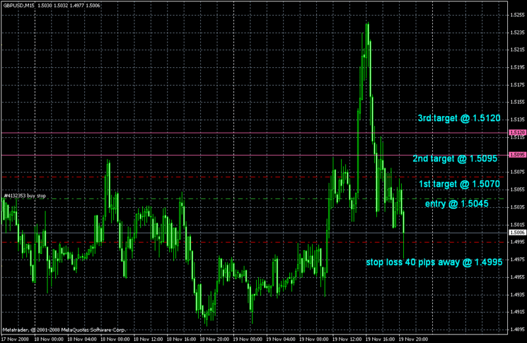
Task: Click the 1.5135 price axis label
Action: click(517, 119)
